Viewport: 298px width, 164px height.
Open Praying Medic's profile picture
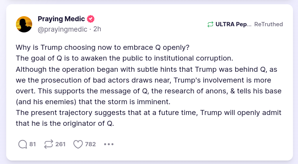[x=24, y=24]
